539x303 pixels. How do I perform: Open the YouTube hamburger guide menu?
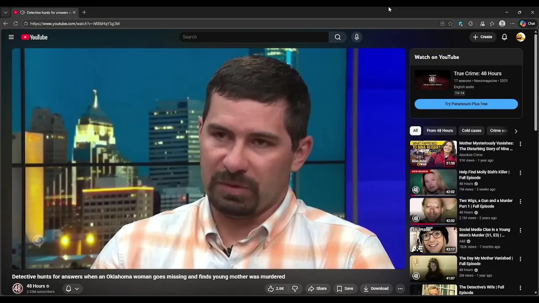tap(11, 37)
